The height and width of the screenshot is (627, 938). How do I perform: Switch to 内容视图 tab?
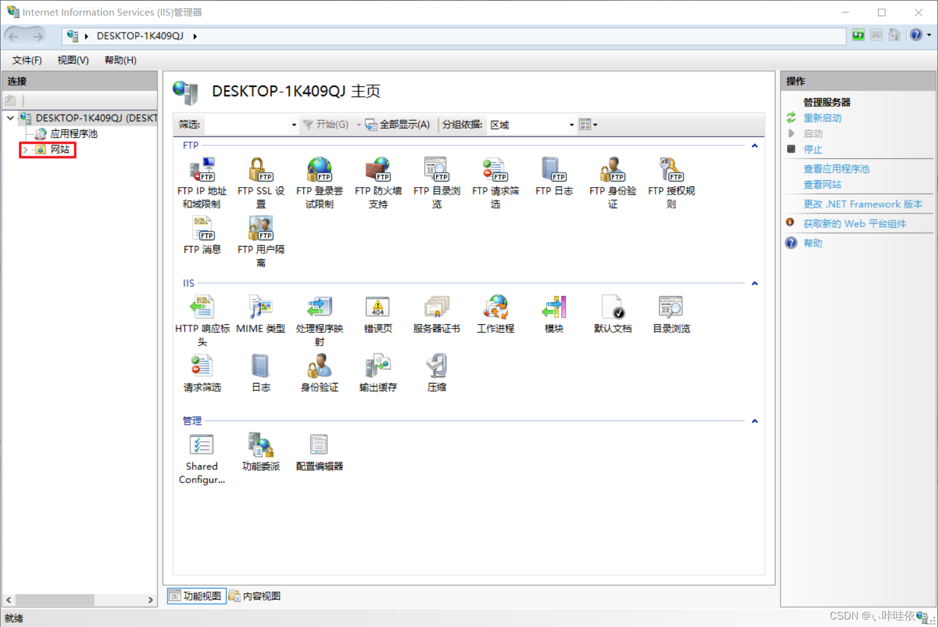pyautogui.click(x=255, y=596)
